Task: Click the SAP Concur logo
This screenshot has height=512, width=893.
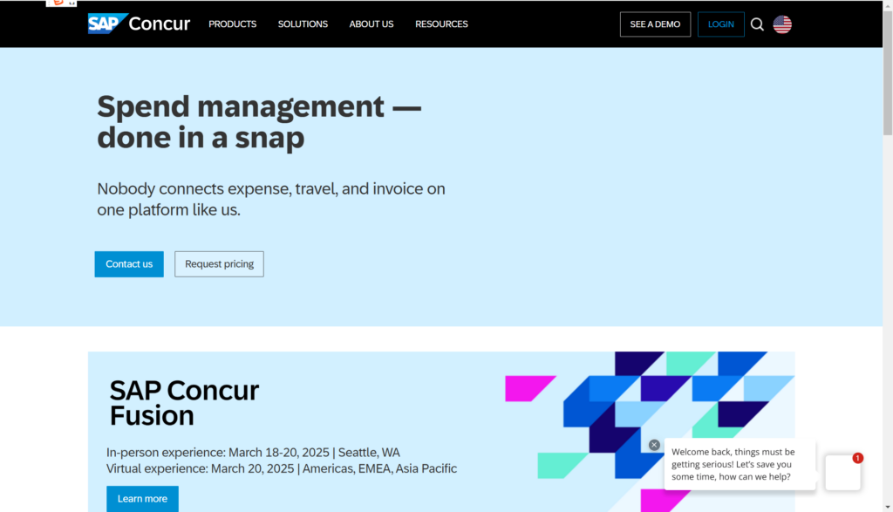Action: click(139, 24)
